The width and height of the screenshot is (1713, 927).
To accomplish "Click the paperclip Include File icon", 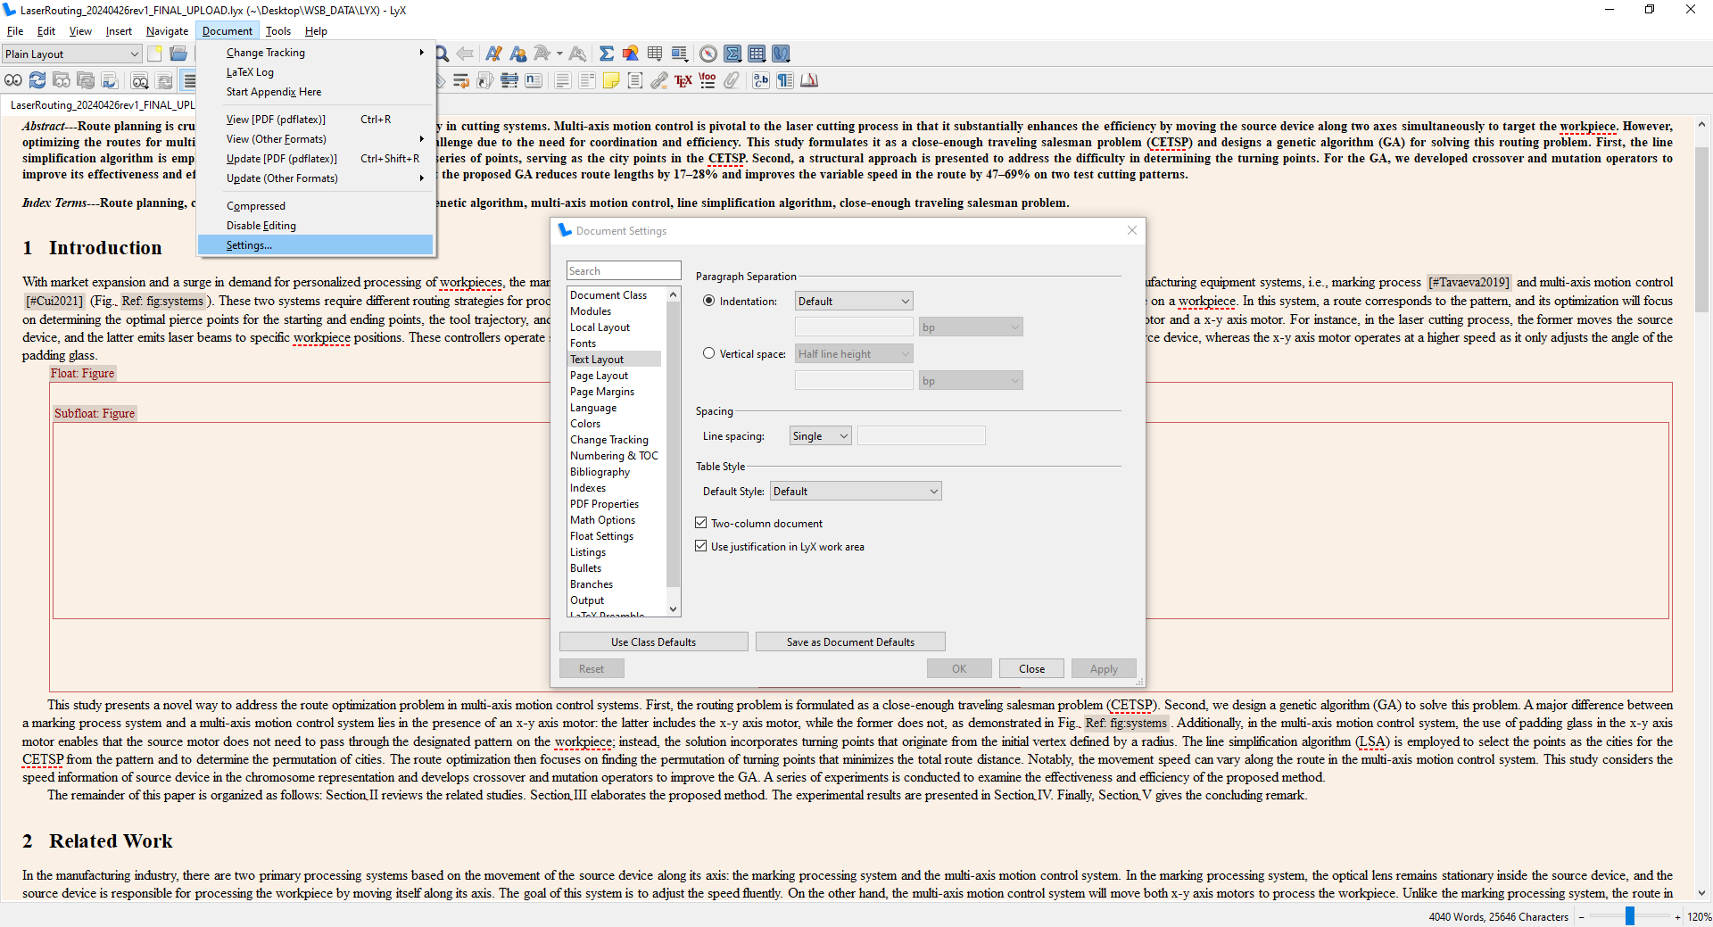I will (x=732, y=80).
